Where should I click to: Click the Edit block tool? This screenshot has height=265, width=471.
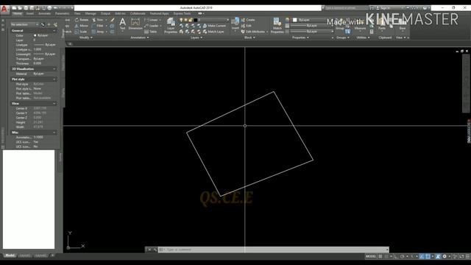247,26
